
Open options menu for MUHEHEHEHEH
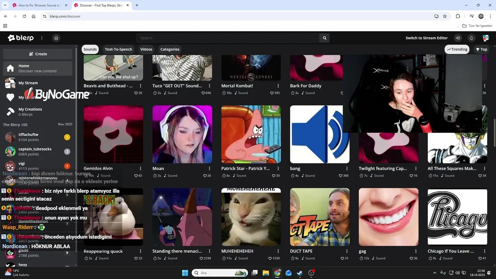278,251
